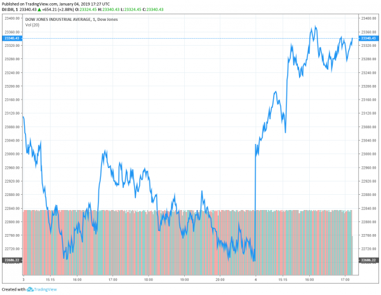Click the close value 'C:23340.43'
This screenshot has width=381, height=295.
(153, 10)
